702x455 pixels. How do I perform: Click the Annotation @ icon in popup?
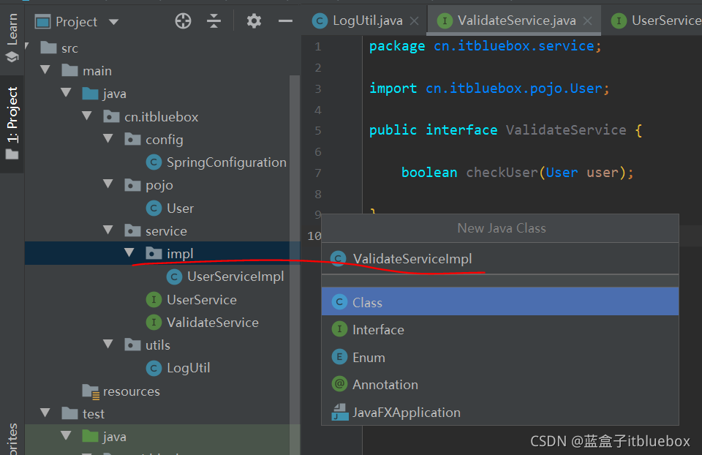point(339,384)
